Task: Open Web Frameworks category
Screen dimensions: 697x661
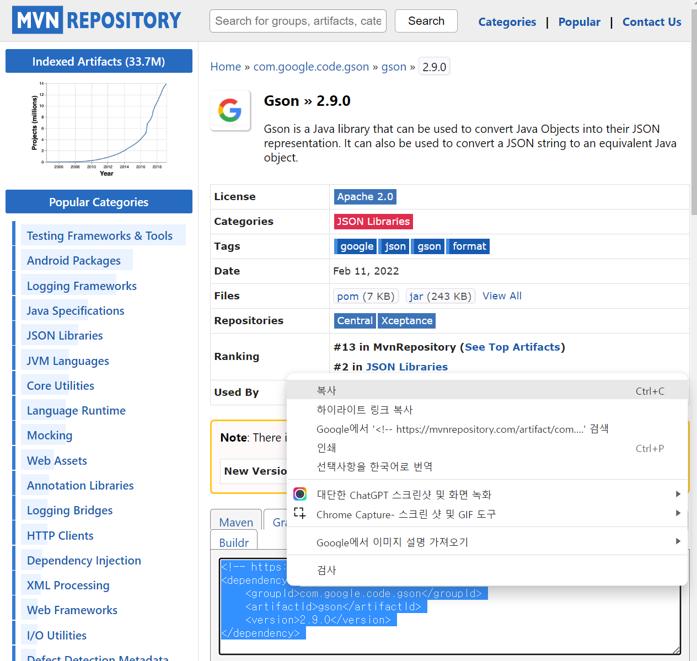Action: 72,610
